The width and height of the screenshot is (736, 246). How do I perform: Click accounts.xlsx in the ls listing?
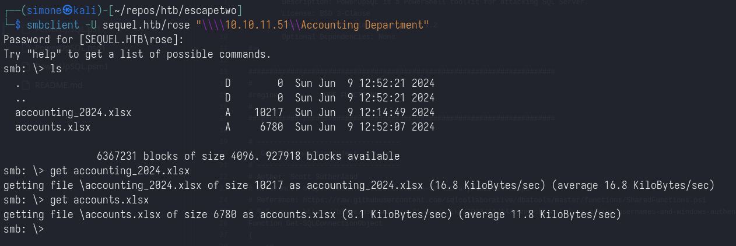[52, 126]
